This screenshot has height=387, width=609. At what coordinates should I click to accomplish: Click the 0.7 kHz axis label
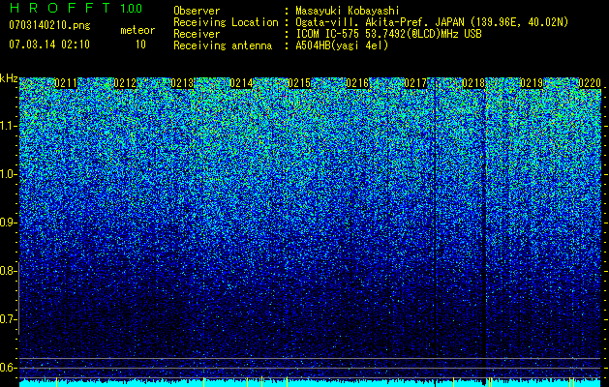pyautogui.click(x=8, y=319)
